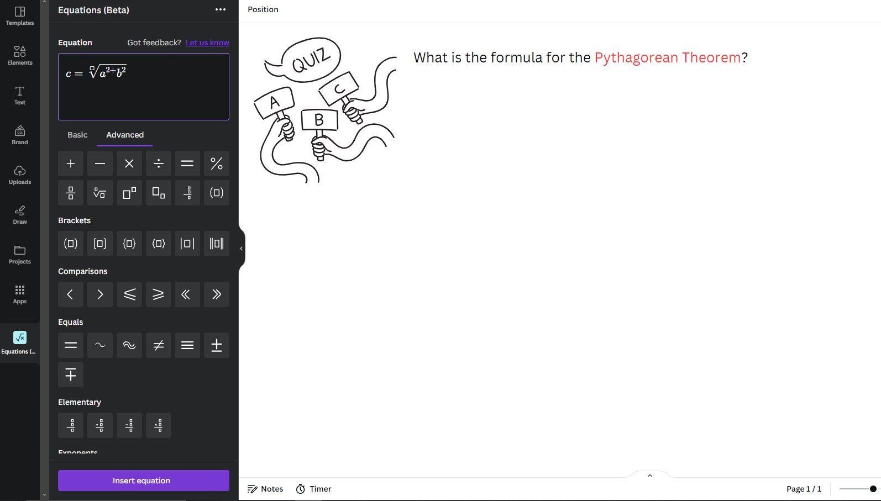Screen dimensions: 881x501
Task: Open the Apps sidebar panel
Action: tap(20, 294)
